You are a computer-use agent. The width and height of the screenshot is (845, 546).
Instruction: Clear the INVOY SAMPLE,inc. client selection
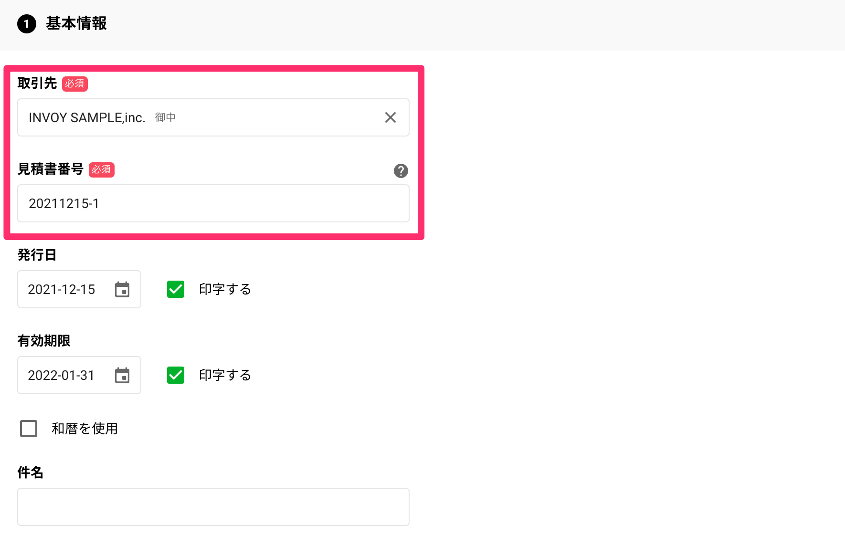tap(391, 117)
